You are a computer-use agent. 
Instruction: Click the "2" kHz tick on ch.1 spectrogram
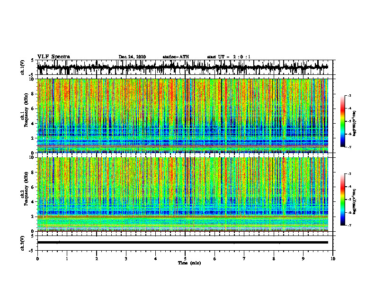34,138
